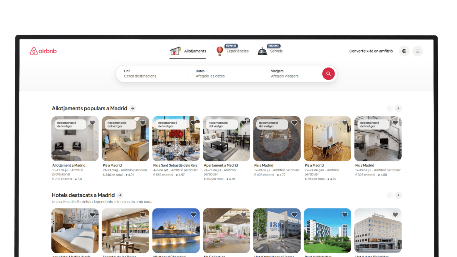Open the Hotel 1881 Madrid photo thumbnail

(x=277, y=231)
